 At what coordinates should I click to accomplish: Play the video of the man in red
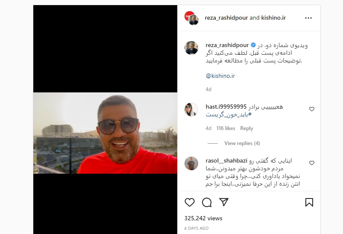point(105,133)
